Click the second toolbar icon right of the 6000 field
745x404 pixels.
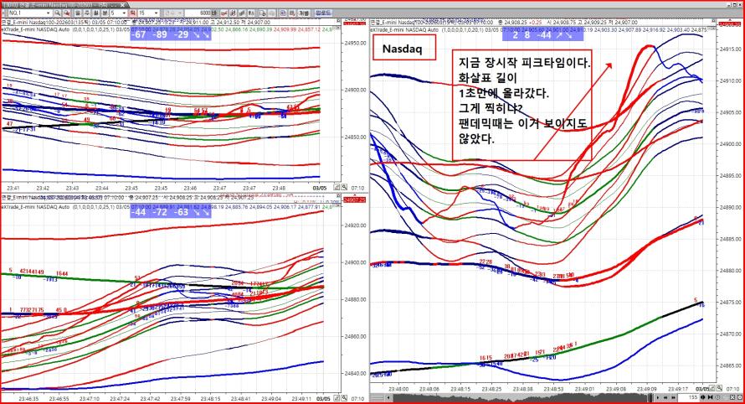point(233,13)
